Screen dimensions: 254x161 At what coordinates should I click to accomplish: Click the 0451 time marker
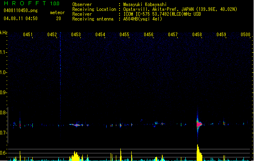click(x=28, y=35)
